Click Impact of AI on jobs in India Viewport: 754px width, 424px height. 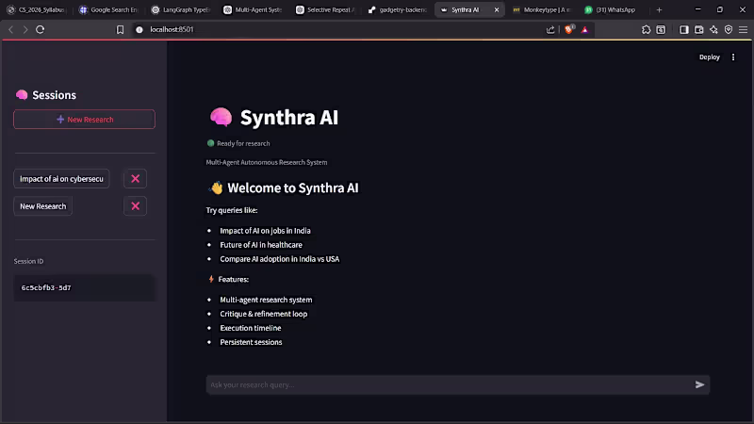(x=265, y=231)
